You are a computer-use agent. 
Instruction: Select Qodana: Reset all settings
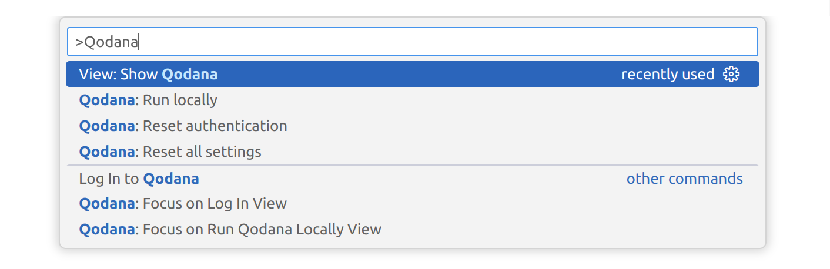[x=170, y=152]
